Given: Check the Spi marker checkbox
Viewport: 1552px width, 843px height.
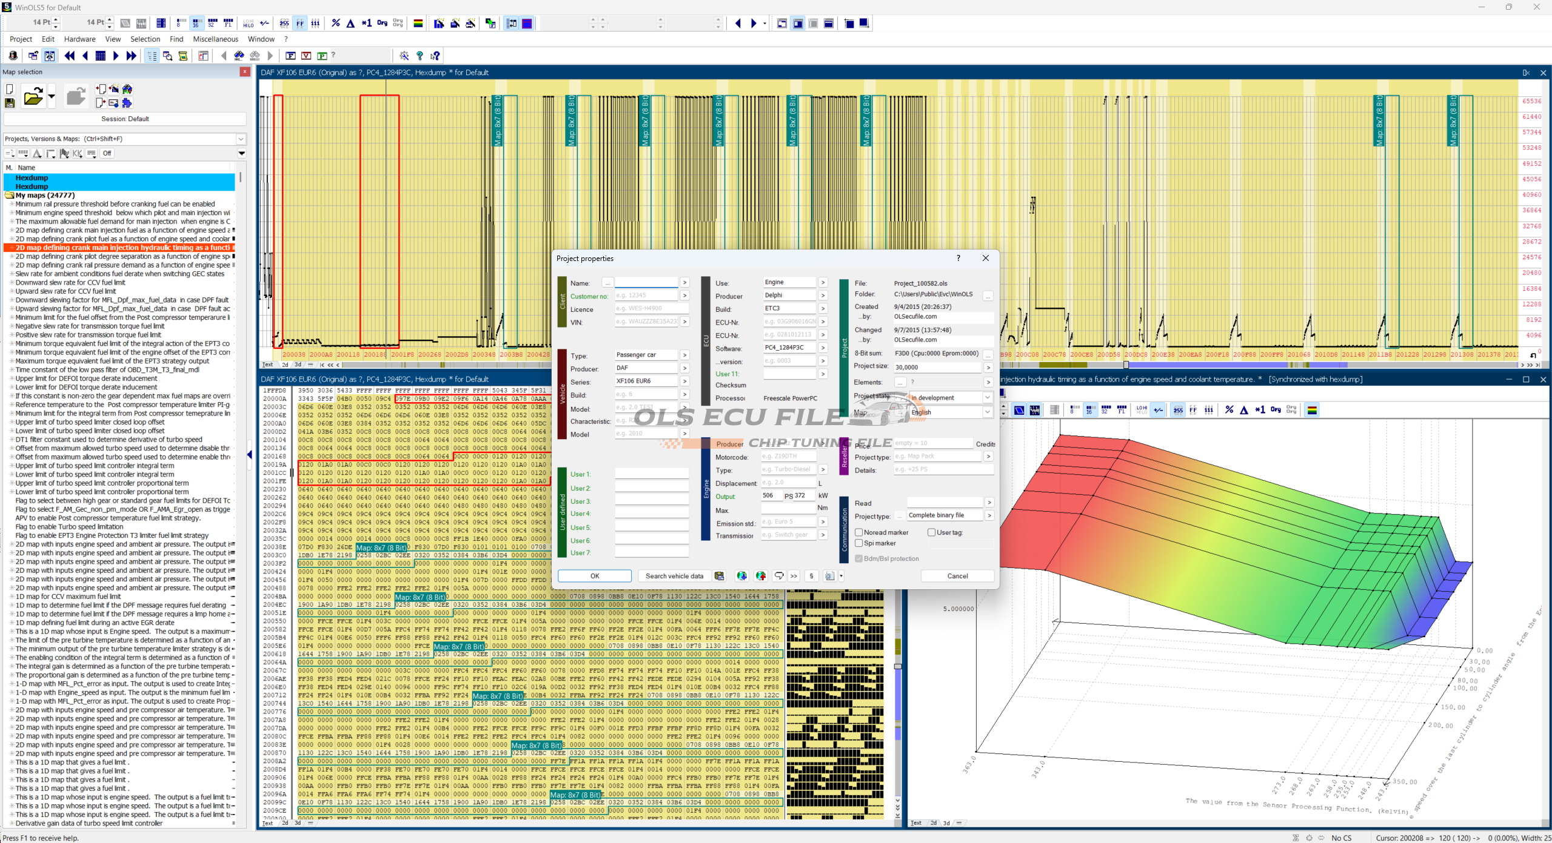Looking at the screenshot, I should (x=859, y=543).
